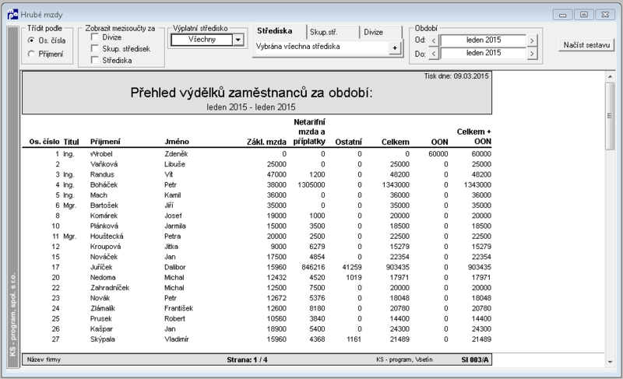Viewport: 623px width, 379px height.
Task: Click the Název firmy footer text
Action: pos(44,360)
